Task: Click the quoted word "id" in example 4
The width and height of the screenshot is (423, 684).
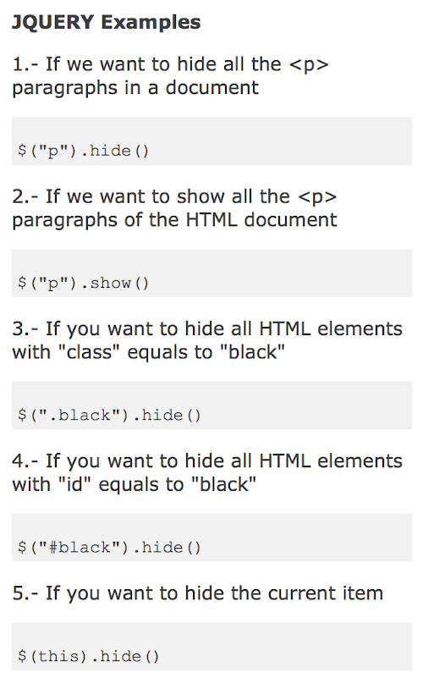Action: (x=74, y=484)
